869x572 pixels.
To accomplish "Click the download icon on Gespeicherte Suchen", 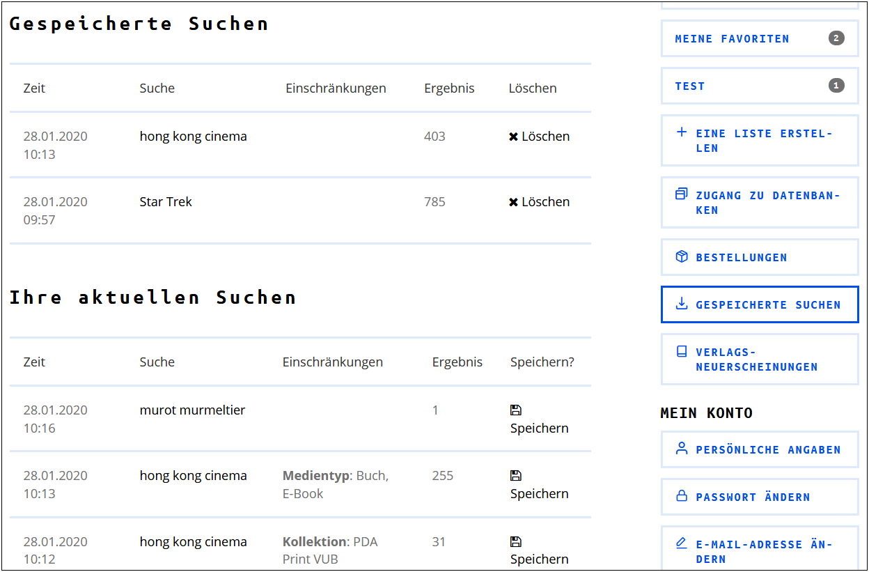I will (682, 304).
